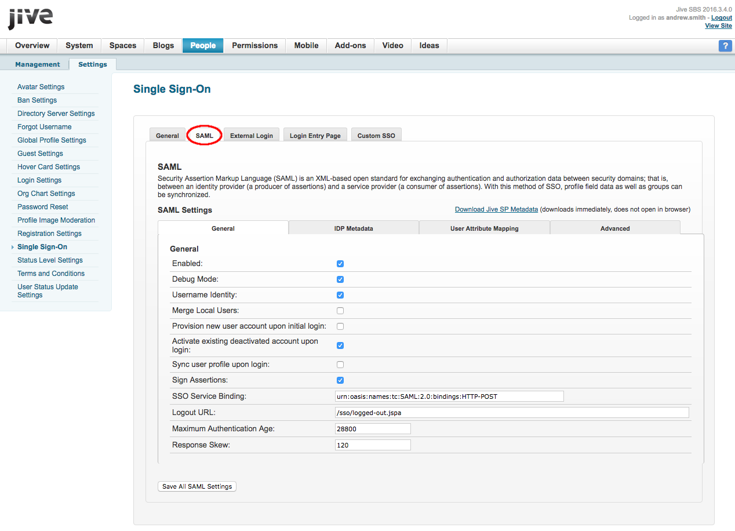Image resolution: width=735 pixels, height=531 pixels.
Task: Switch to the General SSO tab
Action: 168,136
